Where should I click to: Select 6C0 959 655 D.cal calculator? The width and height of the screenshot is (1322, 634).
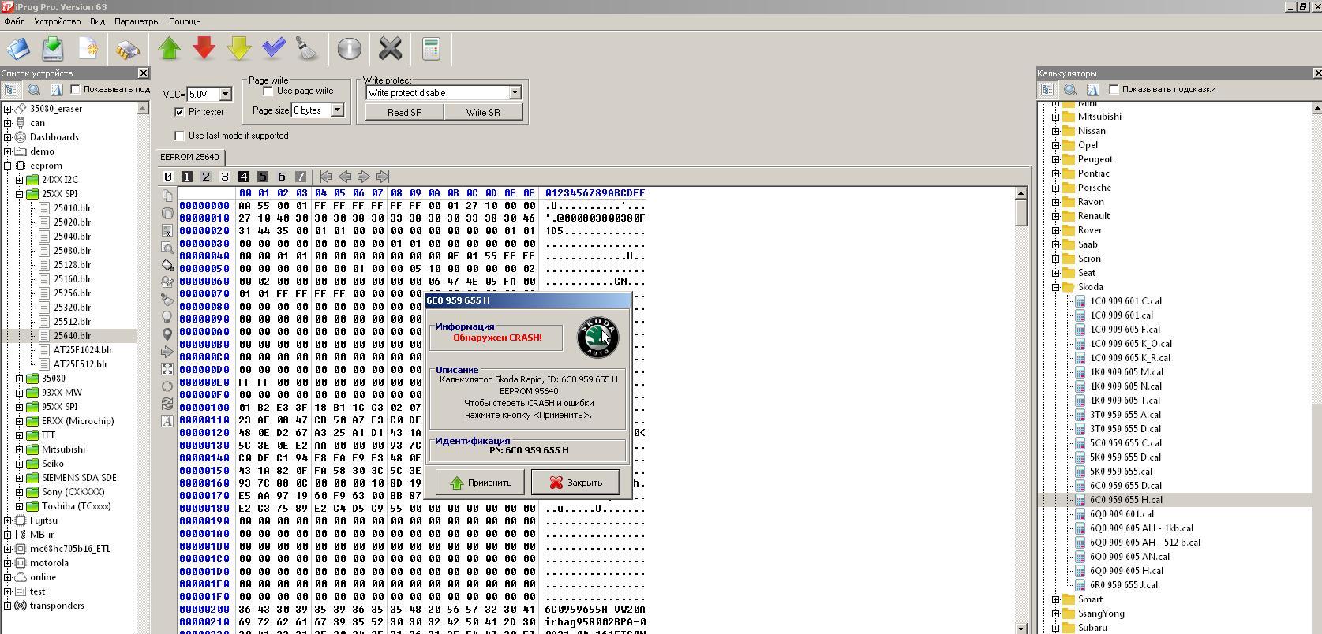pos(1125,486)
